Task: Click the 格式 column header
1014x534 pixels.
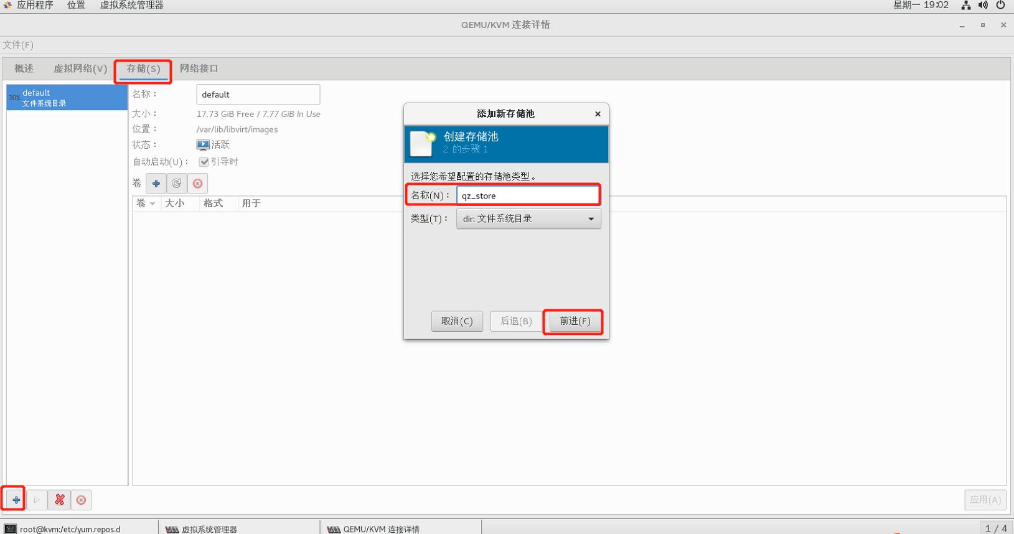Action: pos(218,204)
